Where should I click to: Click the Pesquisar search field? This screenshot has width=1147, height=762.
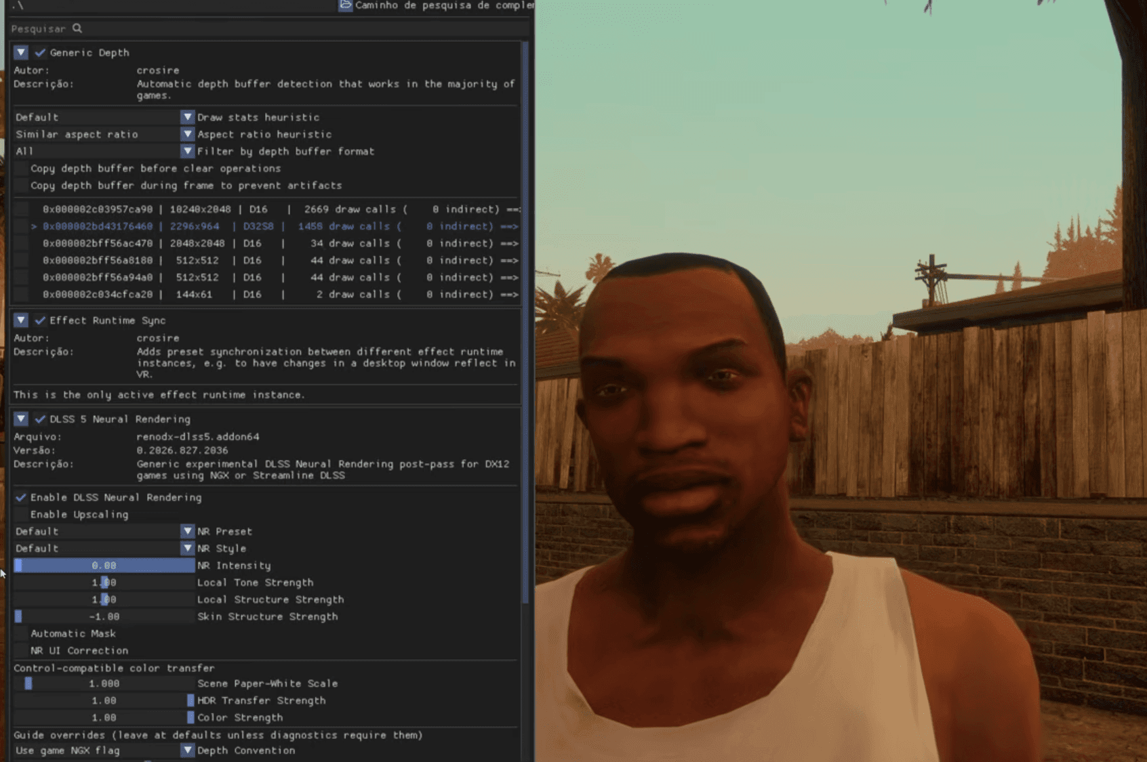(270, 28)
